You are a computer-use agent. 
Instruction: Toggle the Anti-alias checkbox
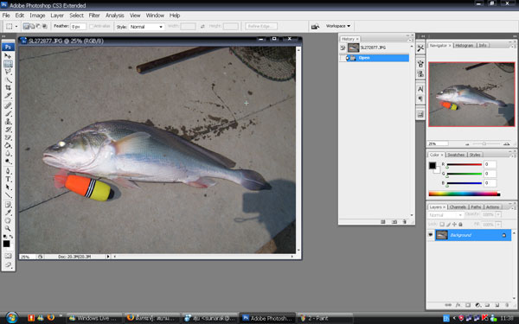pyautogui.click(x=92, y=26)
